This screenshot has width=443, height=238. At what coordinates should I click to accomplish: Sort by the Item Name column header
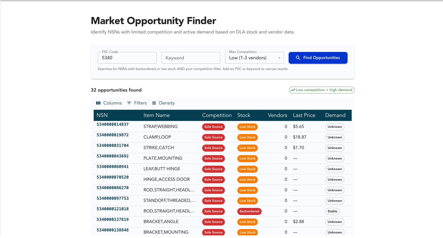pyautogui.click(x=156, y=115)
